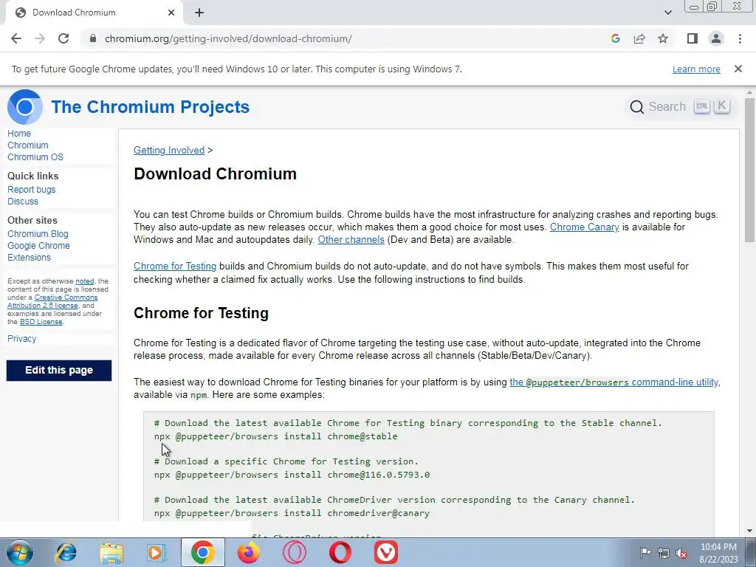This screenshot has height=567, width=756.
Task: Launch the red Opera taskbar icon
Action: 340,552
